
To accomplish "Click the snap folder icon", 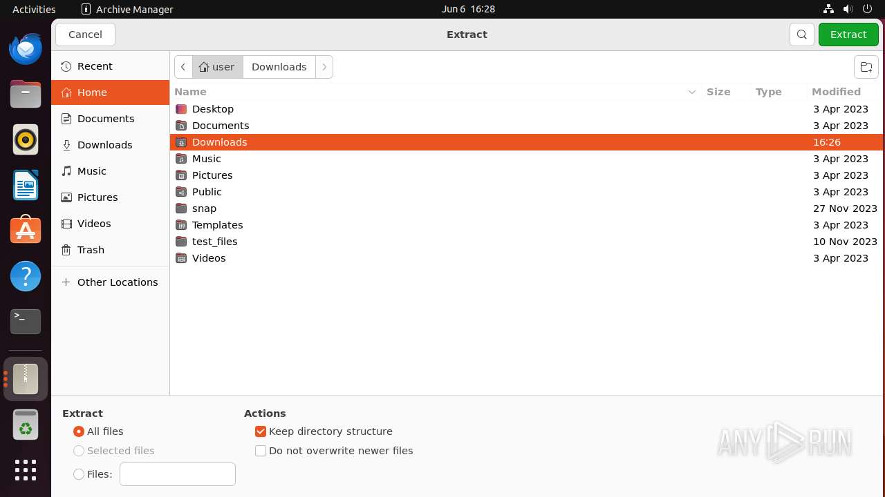I will (181, 208).
